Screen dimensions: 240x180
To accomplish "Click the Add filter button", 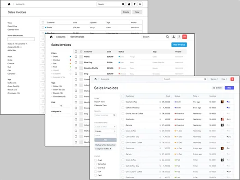I will point(105,140).
